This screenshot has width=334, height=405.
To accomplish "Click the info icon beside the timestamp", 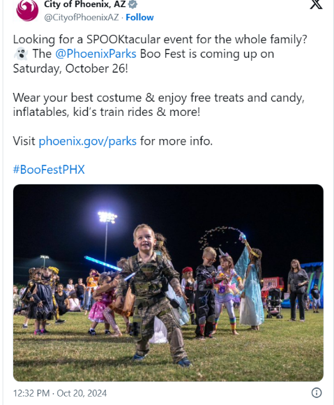I will pyautogui.click(x=317, y=392).
